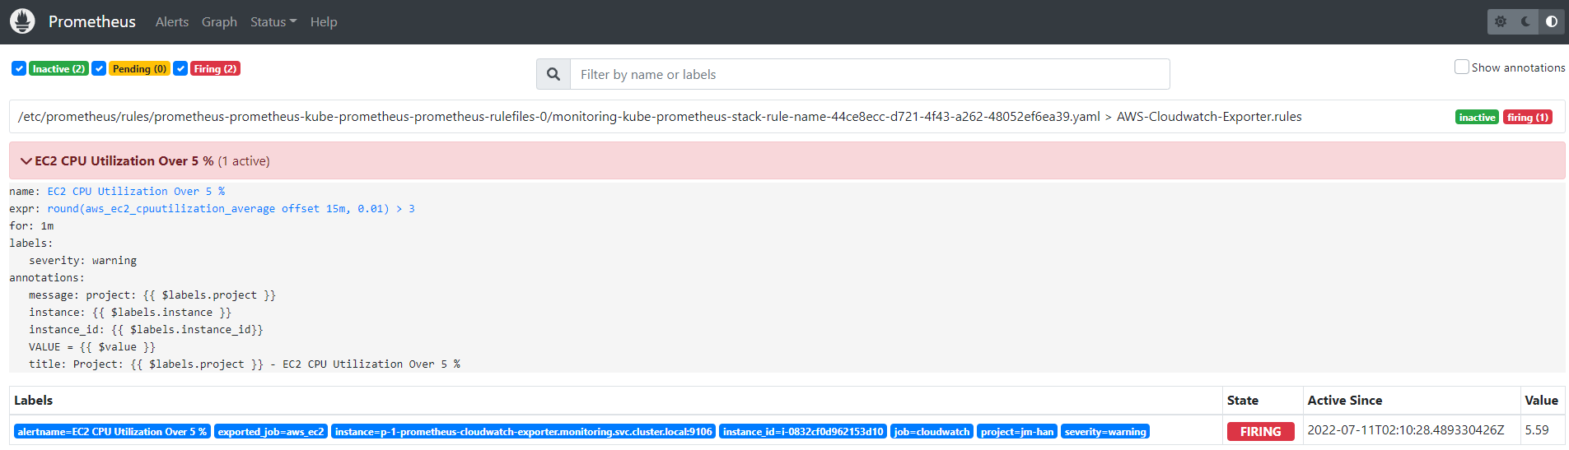This screenshot has width=1569, height=450.
Task: Click the alertname=EC2 CPU Utilization Over 5 % label
Action: [x=112, y=431]
